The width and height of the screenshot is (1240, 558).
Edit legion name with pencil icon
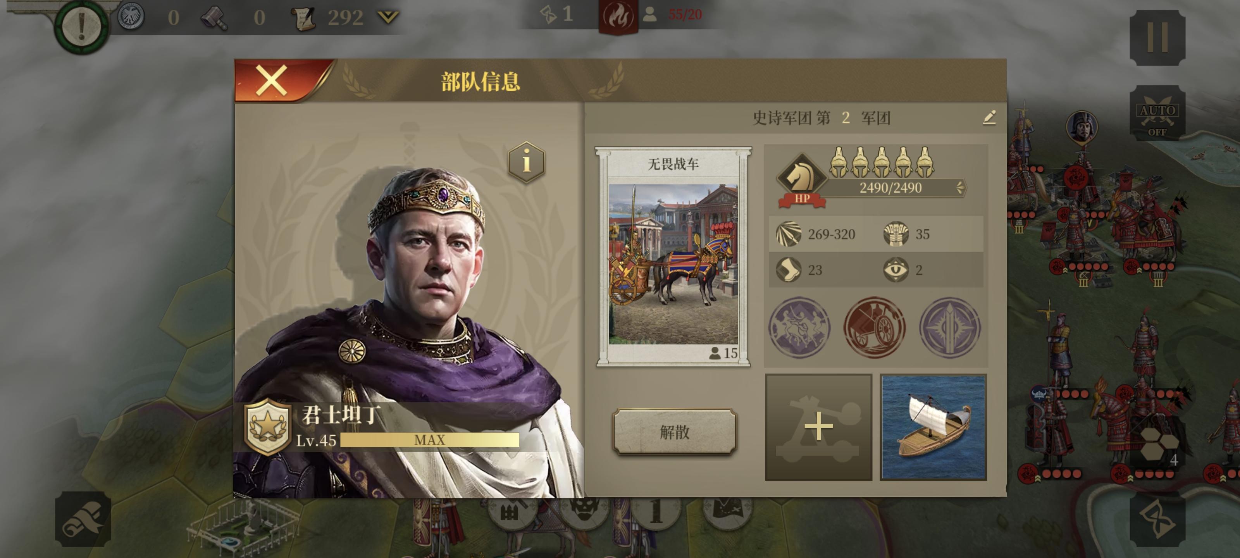pos(989,117)
